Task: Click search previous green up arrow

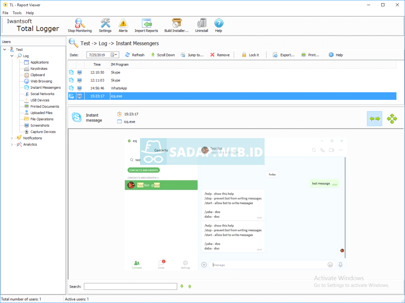Action: click(189, 286)
